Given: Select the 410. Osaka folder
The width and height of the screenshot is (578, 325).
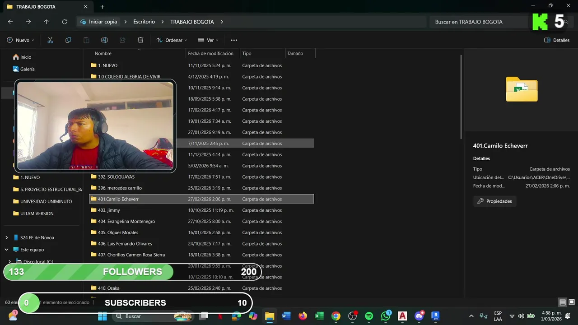Looking at the screenshot, I should [201, 288].
